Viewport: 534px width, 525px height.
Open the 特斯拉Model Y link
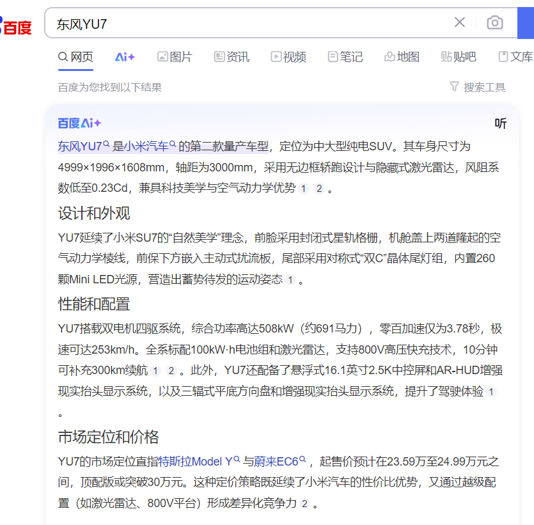[x=196, y=462]
